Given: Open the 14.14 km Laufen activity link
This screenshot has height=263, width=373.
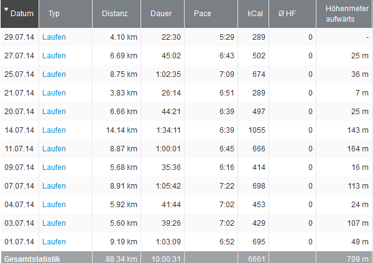Looking at the screenshot, I should 54,130.
